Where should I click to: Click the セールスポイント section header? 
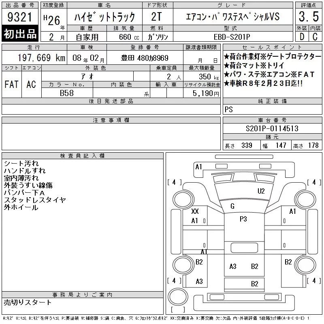click(x=272, y=47)
